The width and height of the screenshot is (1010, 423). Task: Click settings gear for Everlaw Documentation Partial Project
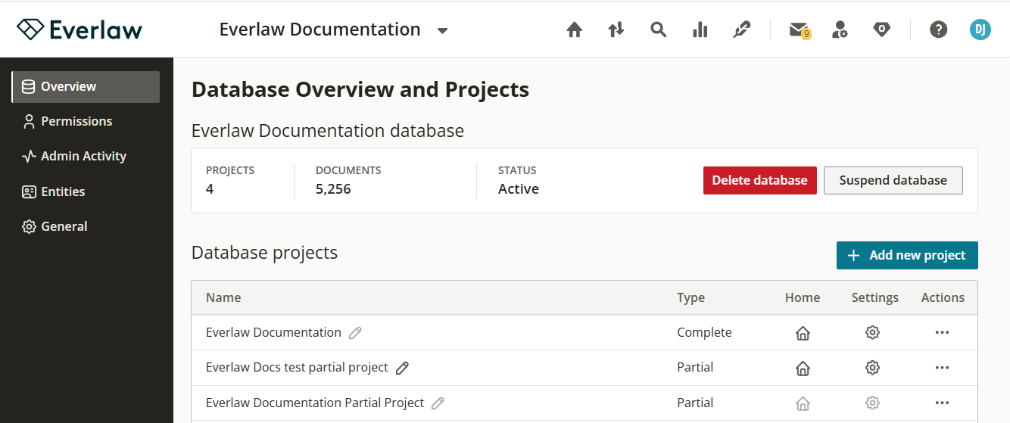(x=872, y=403)
